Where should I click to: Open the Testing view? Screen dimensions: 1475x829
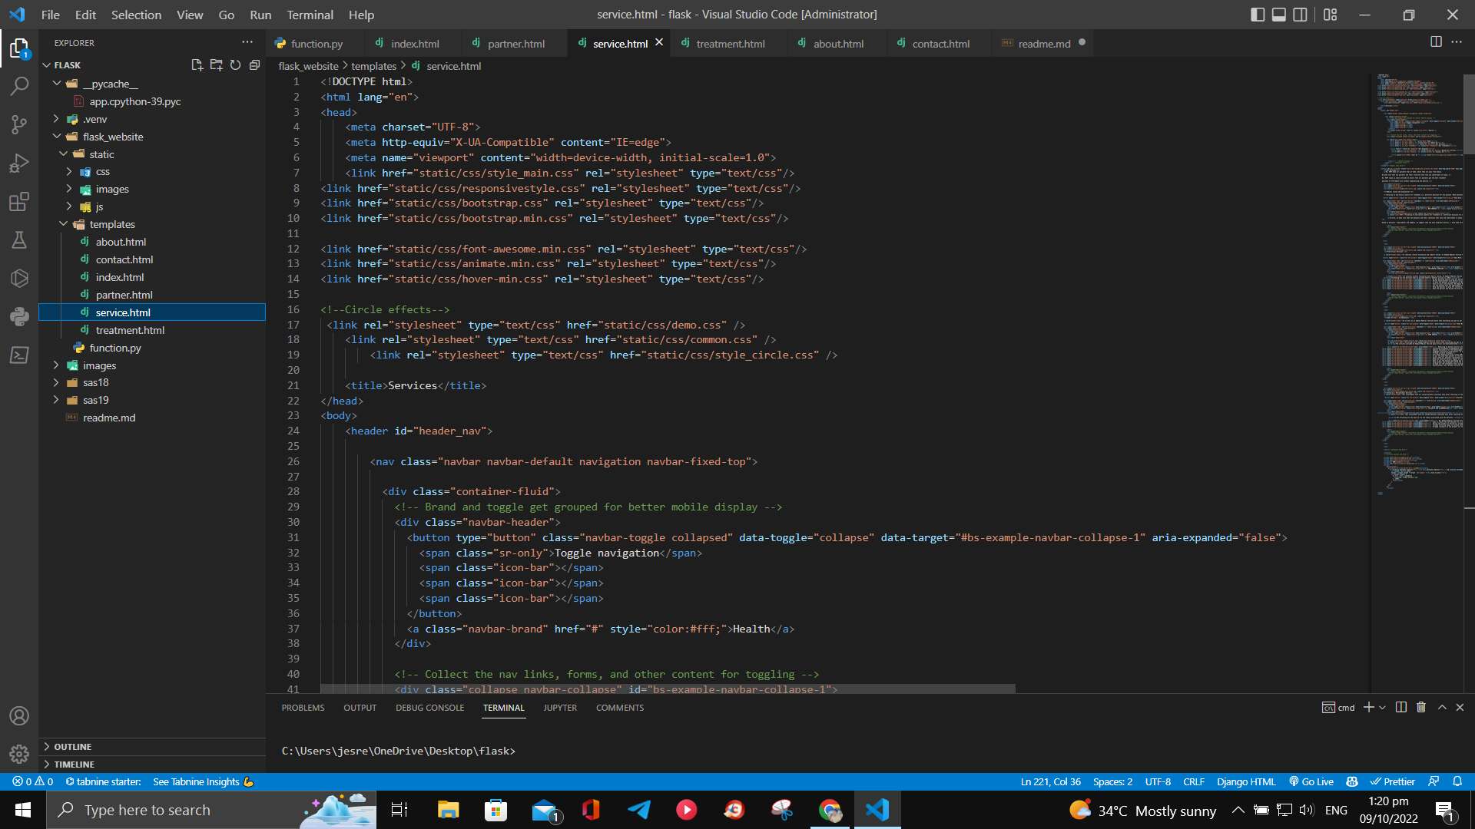19,239
